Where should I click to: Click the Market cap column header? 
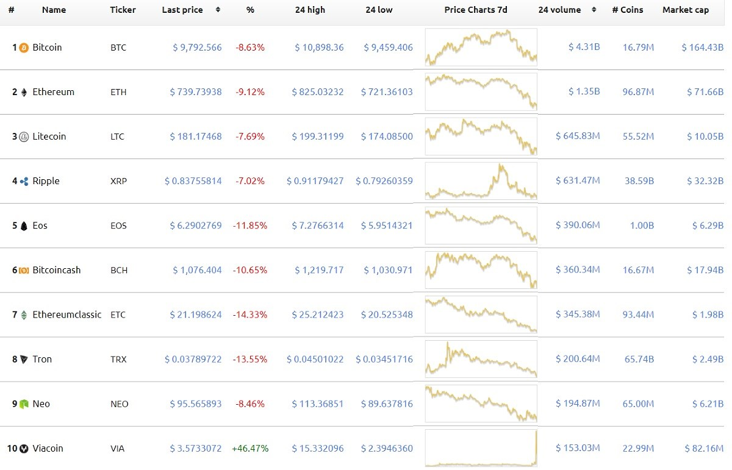click(x=686, y=10)
